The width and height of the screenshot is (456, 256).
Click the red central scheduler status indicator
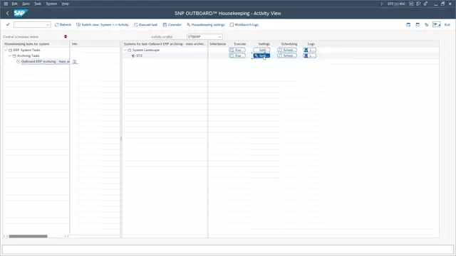point(66,36)
